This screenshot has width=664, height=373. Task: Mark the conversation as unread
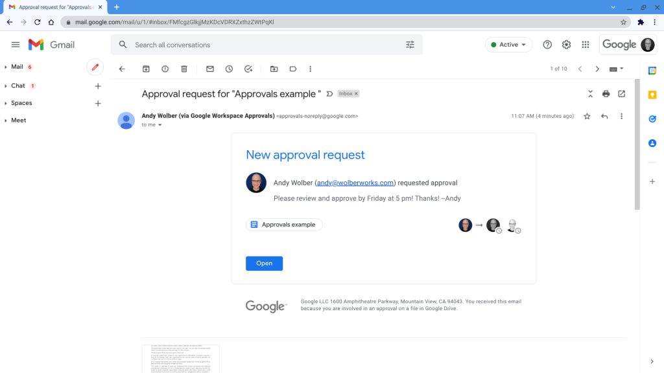210,69
